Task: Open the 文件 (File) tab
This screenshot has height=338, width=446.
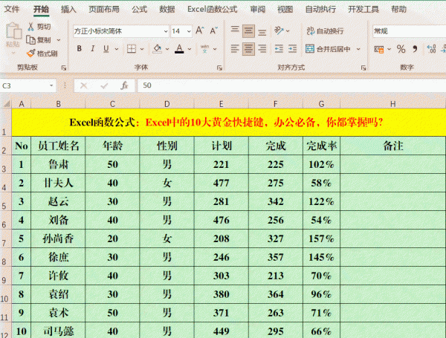Action: [12, 9]
